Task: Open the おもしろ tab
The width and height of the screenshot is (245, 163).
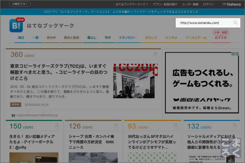Action: pos(151,37)
